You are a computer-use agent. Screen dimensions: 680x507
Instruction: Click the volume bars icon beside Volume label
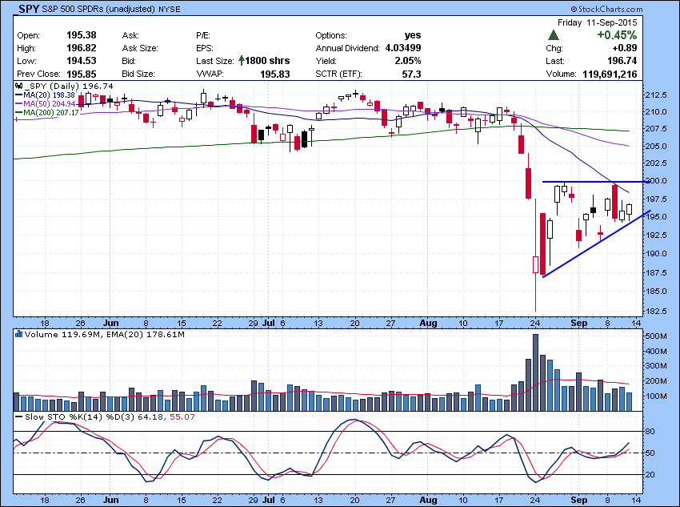pos(18,334)
